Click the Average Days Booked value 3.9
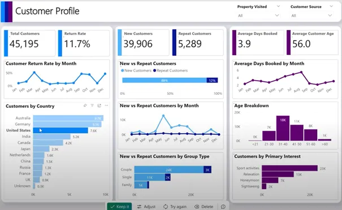The image size is (342, 210). point(244,44)
